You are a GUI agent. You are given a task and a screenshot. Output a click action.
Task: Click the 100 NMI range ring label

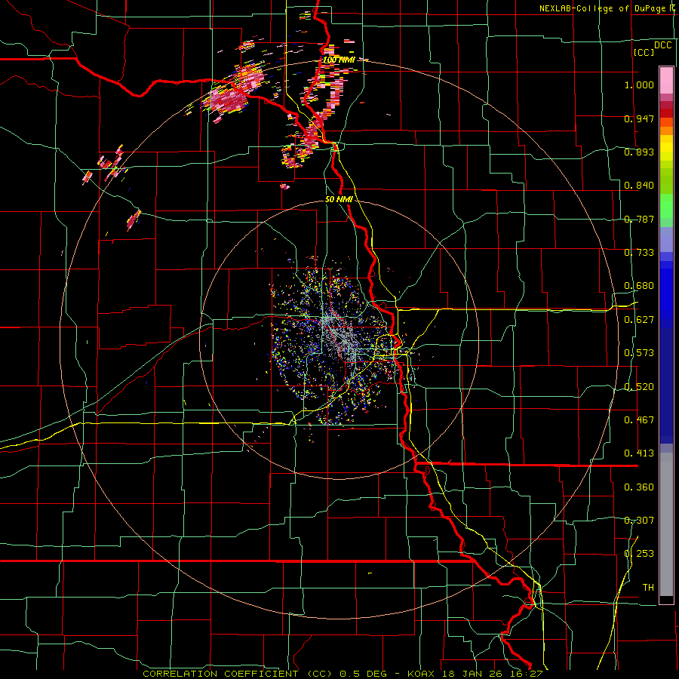[339, 60]
